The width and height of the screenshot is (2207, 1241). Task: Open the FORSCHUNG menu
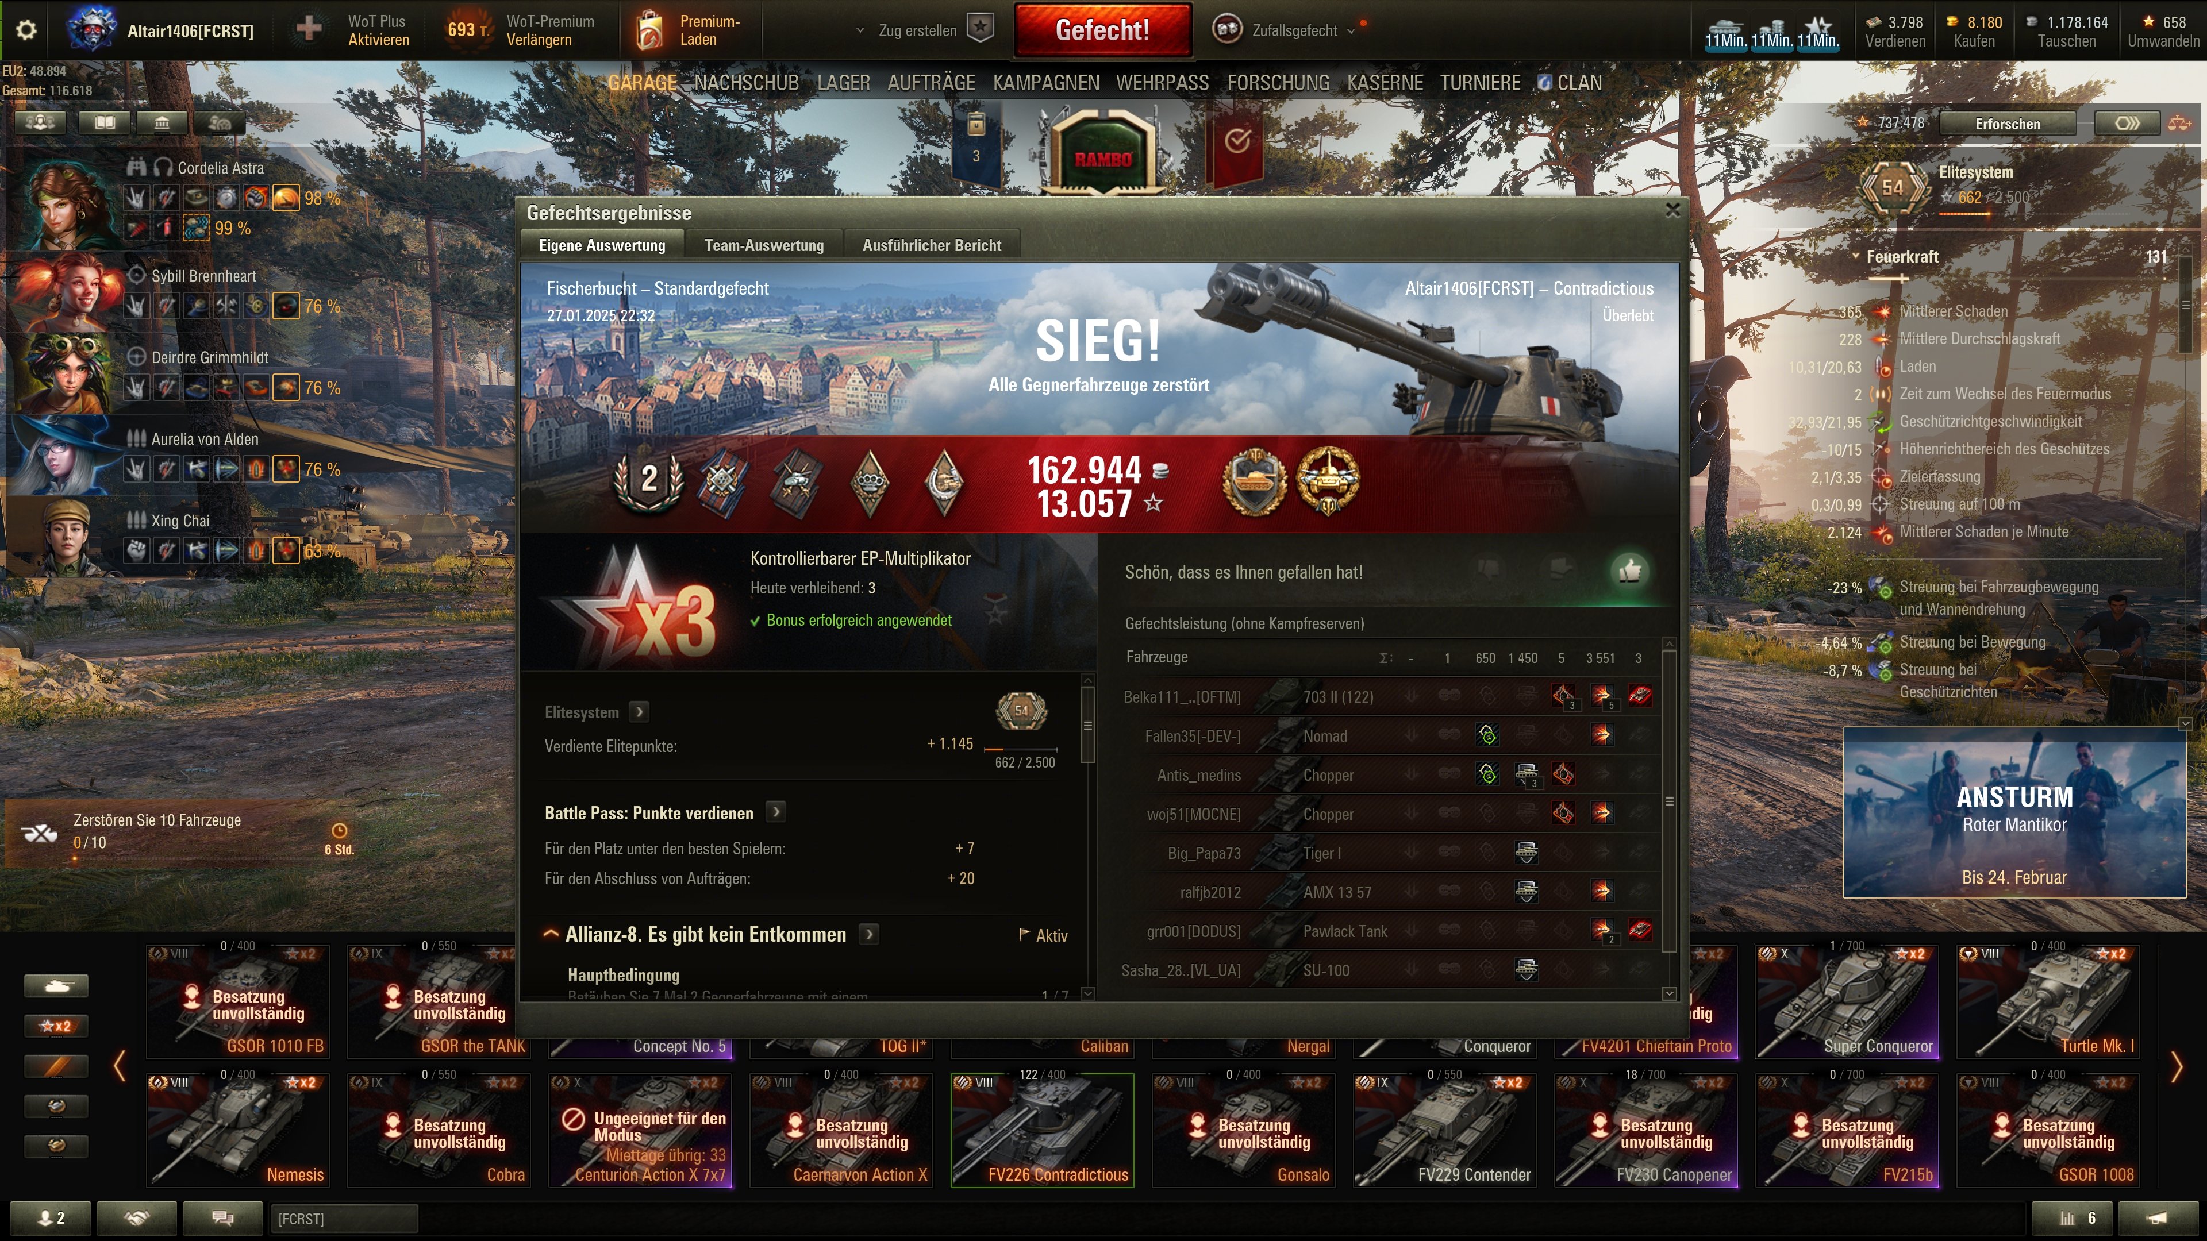(1278, 83)
